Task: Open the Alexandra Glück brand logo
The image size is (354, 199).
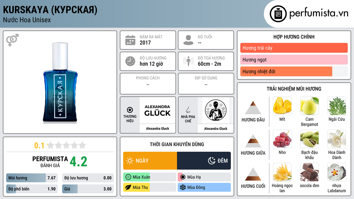Action: click(x=158, y=110)
